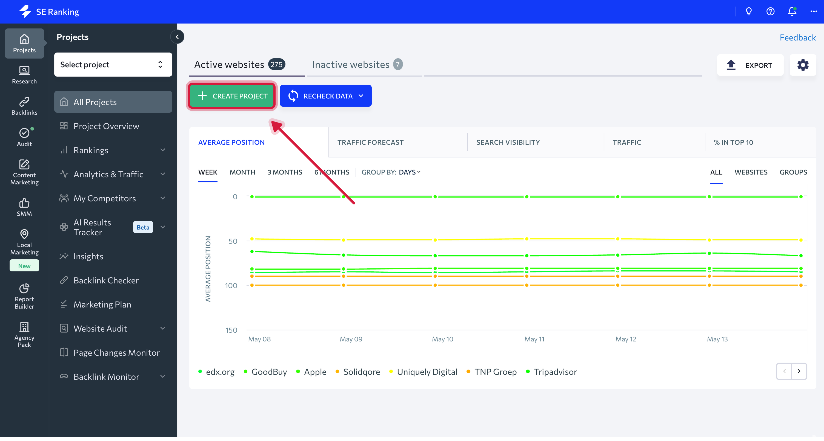Viewport: 824px width, 441px height.
Task: Open Backlinks in the left rail
Action: pyautogui.click(x=24, y=106)
